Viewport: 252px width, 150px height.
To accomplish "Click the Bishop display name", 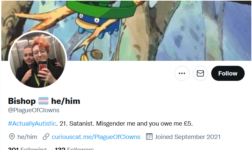I will coord(22,101).
